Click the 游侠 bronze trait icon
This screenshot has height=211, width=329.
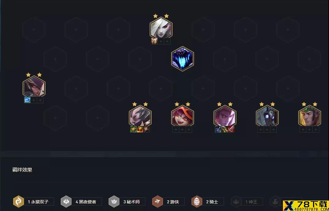[157, 202]
